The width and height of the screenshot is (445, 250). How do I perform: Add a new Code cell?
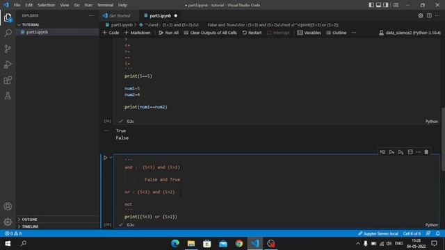point(111,33)
